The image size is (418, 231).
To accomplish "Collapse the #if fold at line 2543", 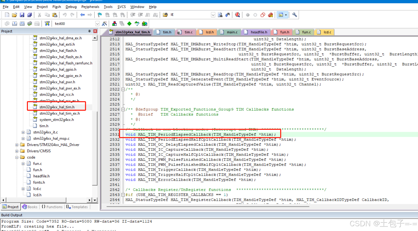I will pos(123,195).
